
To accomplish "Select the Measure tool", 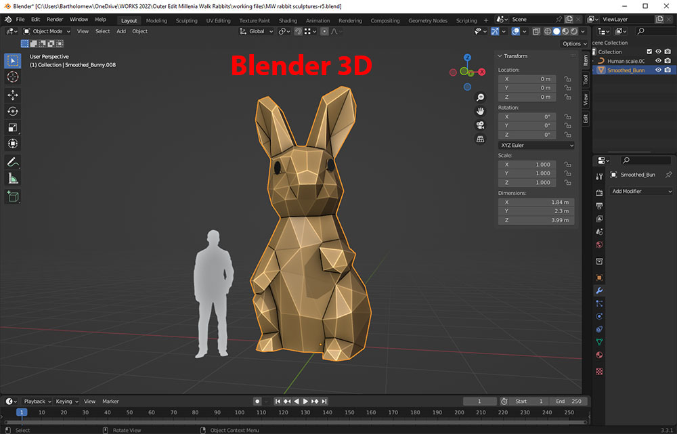I will pyautogui.click(x=12, y=178).
